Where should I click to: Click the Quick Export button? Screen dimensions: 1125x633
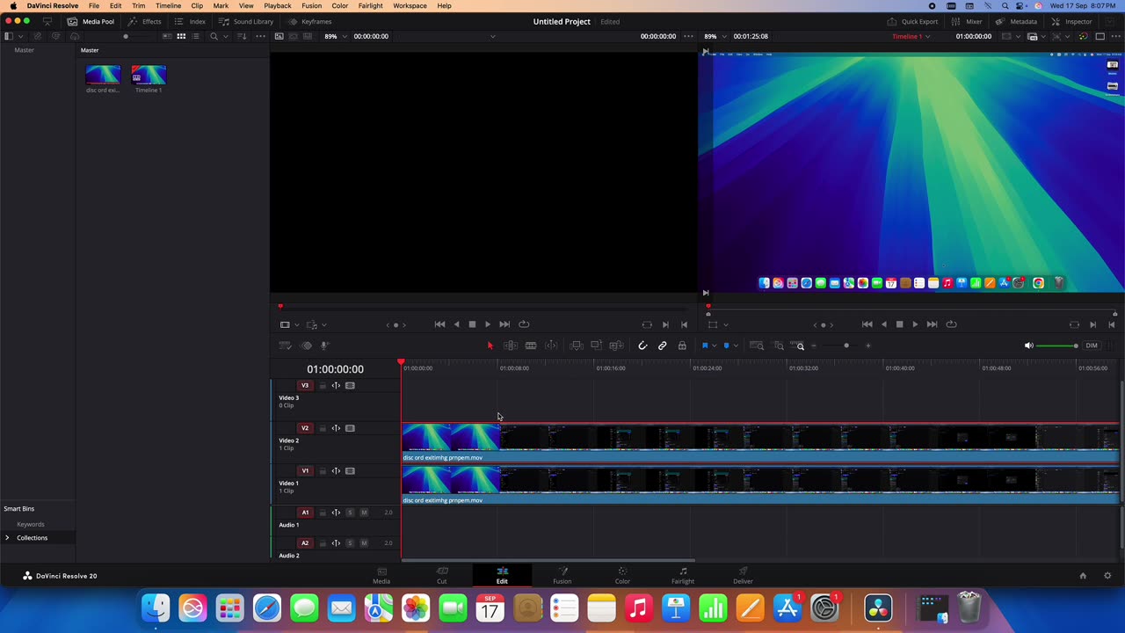912,21
